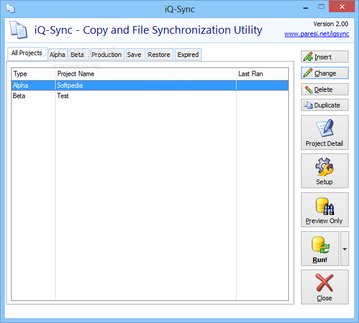The image size is (359, 323).
Task: Sort by the Last Ran column header
Action: point(262,74)
